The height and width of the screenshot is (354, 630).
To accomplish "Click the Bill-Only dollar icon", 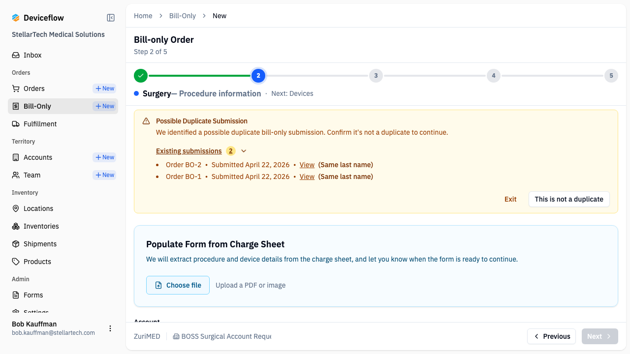I will 16,106.
